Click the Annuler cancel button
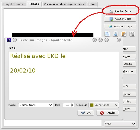 coord(107,113)
